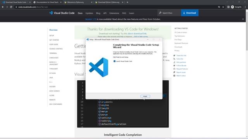Viewport: 248px width, 139px height.
Task: Expand SETUP section in docs sidebar
Action: tap(52, 36)
